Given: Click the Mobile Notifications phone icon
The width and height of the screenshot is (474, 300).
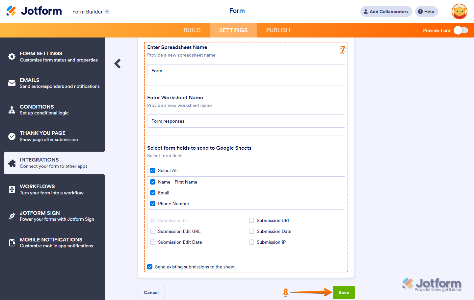Looking at the screenshot, I should 12,243.
